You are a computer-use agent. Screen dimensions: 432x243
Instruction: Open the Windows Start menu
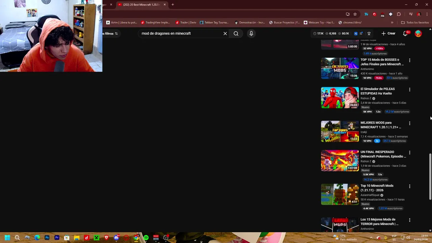click(7, 238)
